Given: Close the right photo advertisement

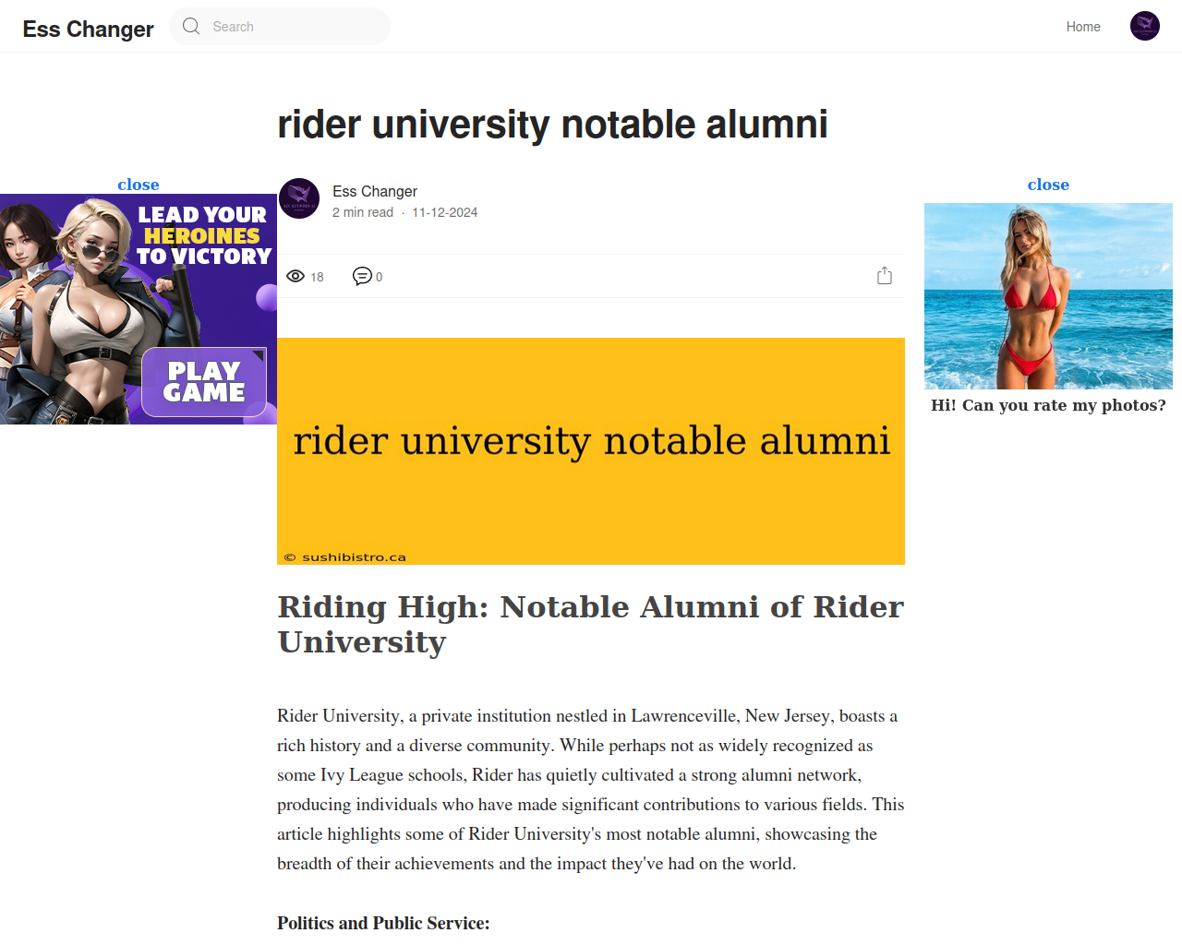Looking at the screenshot, I should [x=1048, y=185].
